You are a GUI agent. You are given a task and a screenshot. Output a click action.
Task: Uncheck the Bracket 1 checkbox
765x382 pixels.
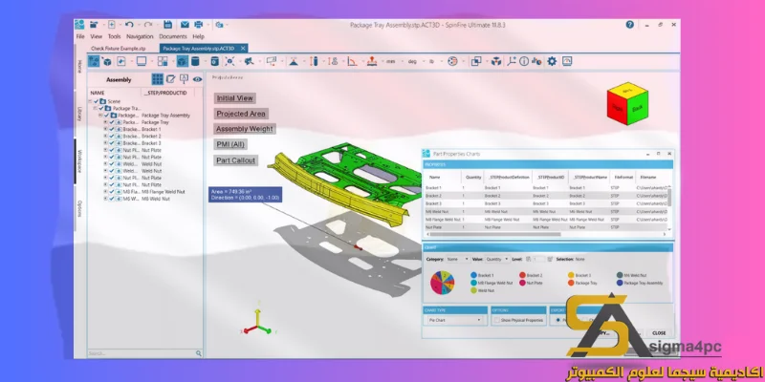click(x=112, y=130)
